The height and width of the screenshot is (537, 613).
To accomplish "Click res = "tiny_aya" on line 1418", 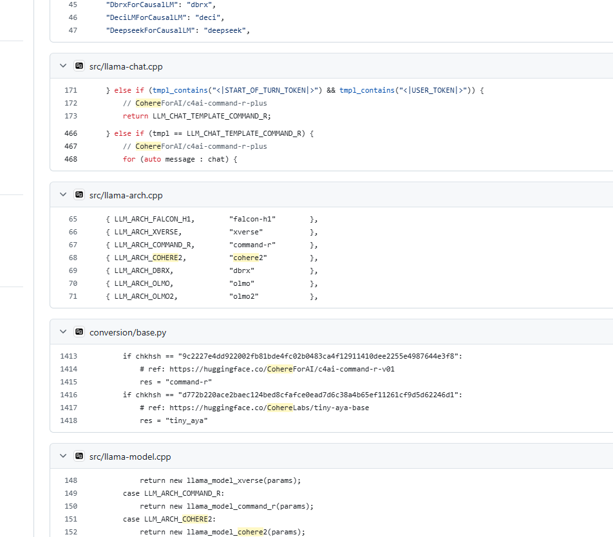I will click(x=174, y=420).
